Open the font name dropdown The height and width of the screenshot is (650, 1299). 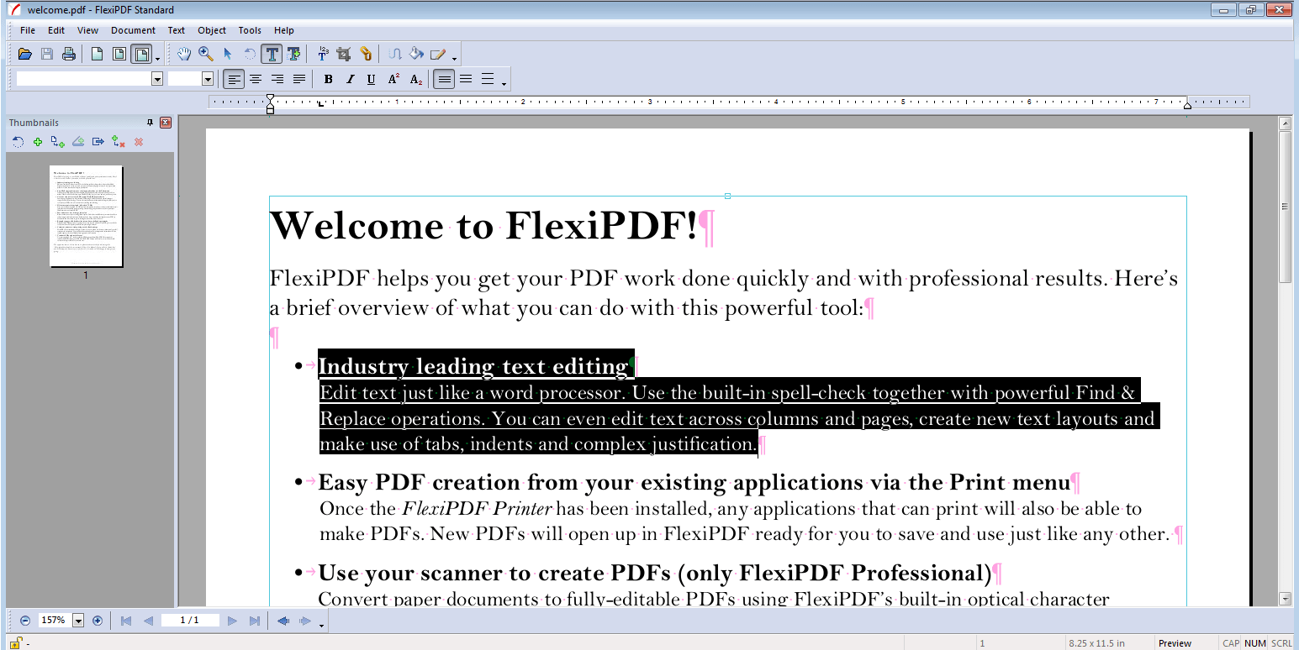coord(157,79)
